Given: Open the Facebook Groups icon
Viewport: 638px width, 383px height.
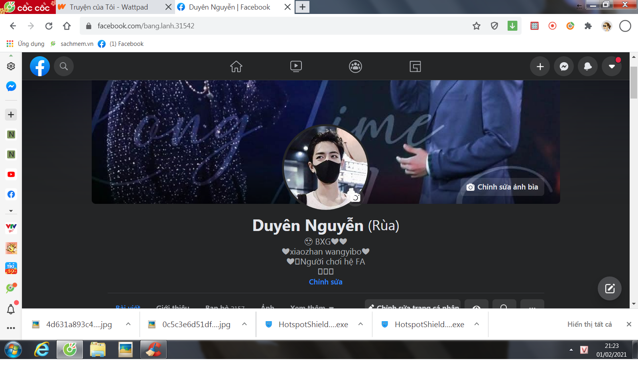Looking at the screenshot, I should [355, 66].
